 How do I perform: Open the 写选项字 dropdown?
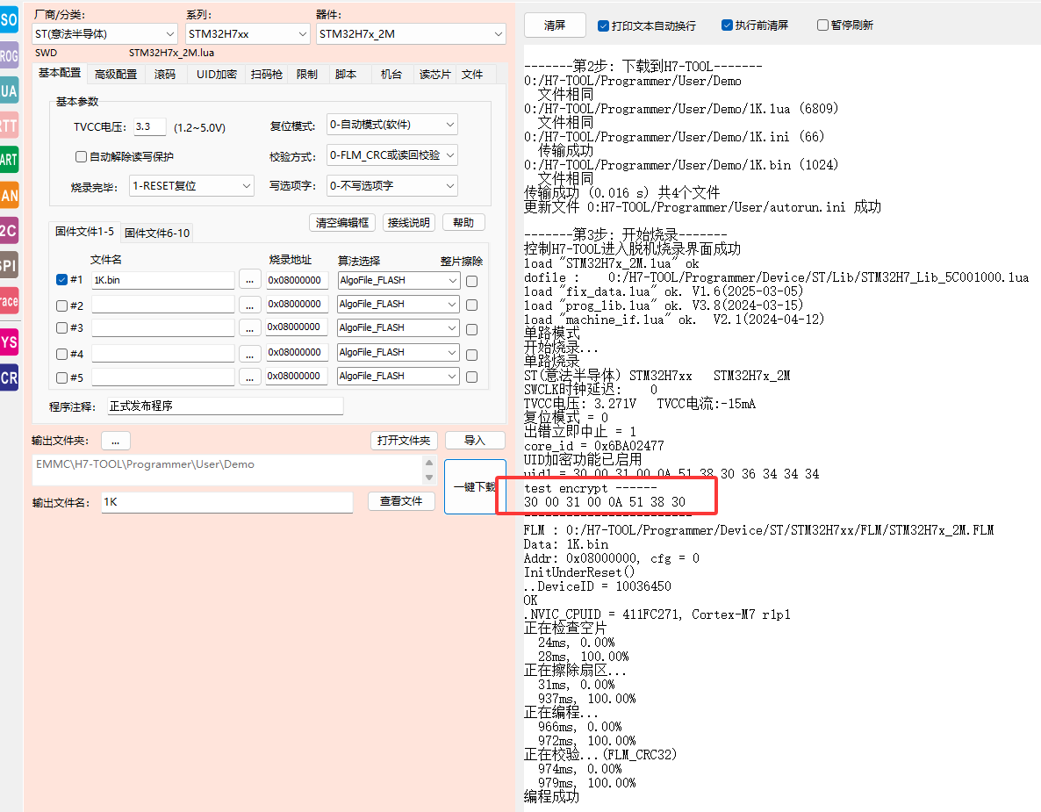pyautogui.click(x=392, y=186)
